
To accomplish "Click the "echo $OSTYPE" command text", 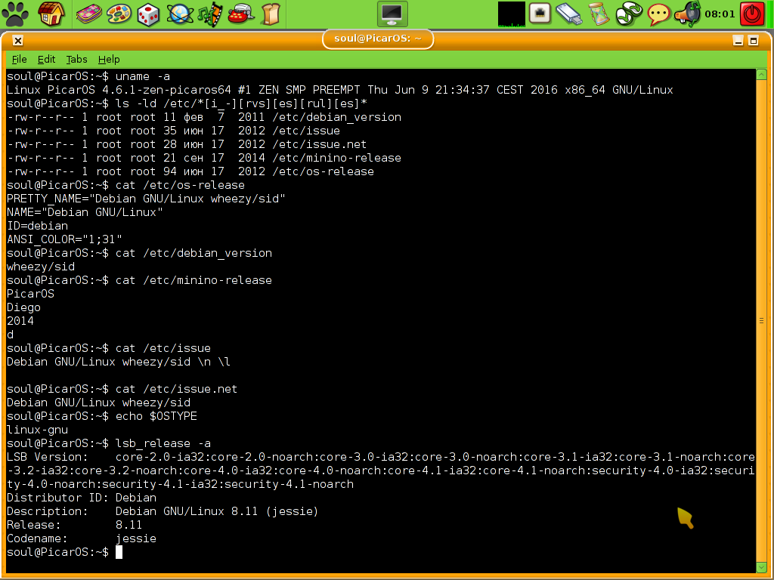I will click(x=156, y=416).
